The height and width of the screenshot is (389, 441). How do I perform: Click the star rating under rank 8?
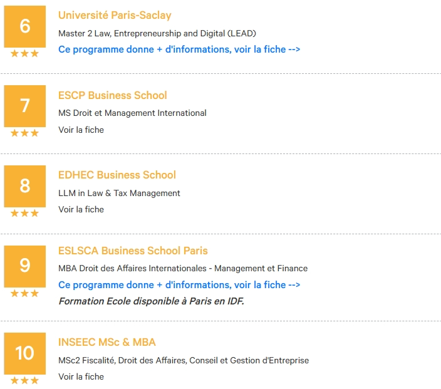pyautogui.click(x=25, y=213)
